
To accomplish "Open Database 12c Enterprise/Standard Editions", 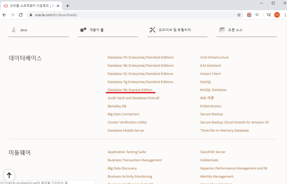I will point(140,74).
